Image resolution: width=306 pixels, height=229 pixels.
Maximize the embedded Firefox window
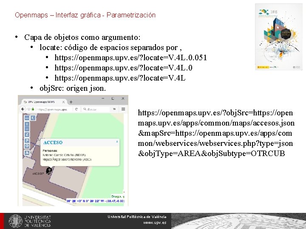tap(113, 98)
